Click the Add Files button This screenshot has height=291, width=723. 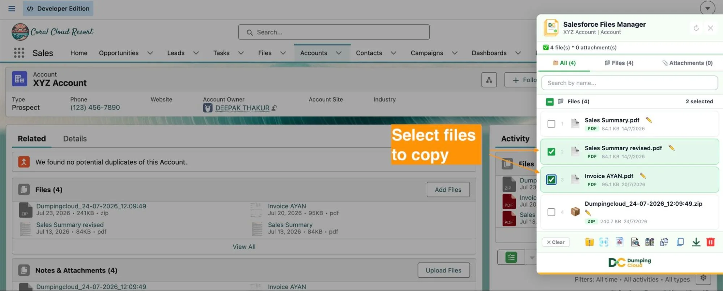(x=448, y=190)
